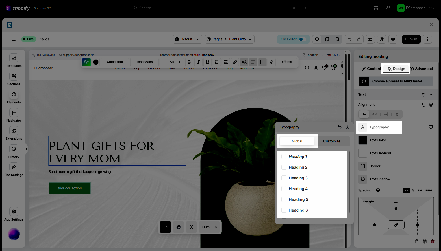Collapse the left sidebar arrow
This screenshot has height=251, width=441.
(x=26, y=149)
